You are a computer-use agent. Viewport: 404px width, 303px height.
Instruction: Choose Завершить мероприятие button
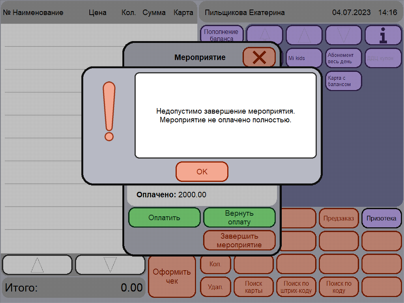point(239,240)
